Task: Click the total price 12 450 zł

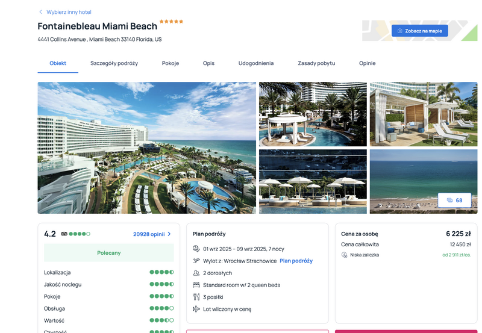Action: click(460, 244)
